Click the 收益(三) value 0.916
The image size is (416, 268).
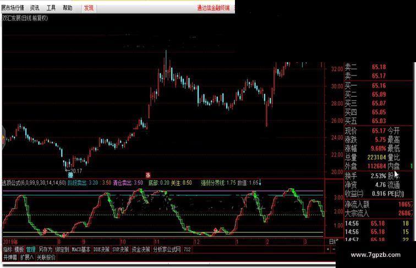(x=379, y=194)
